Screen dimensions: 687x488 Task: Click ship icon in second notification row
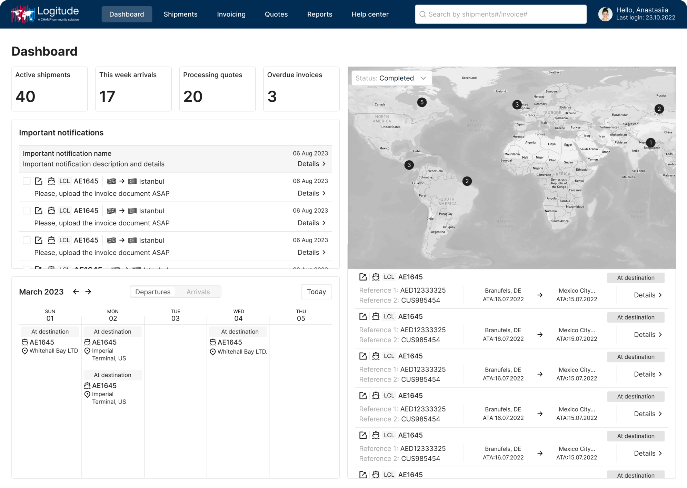point(51,211)
